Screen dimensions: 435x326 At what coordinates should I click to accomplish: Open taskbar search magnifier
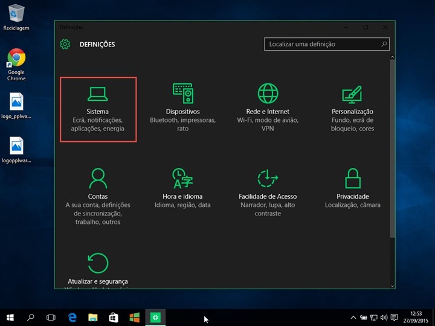click(x=31, y=317)
